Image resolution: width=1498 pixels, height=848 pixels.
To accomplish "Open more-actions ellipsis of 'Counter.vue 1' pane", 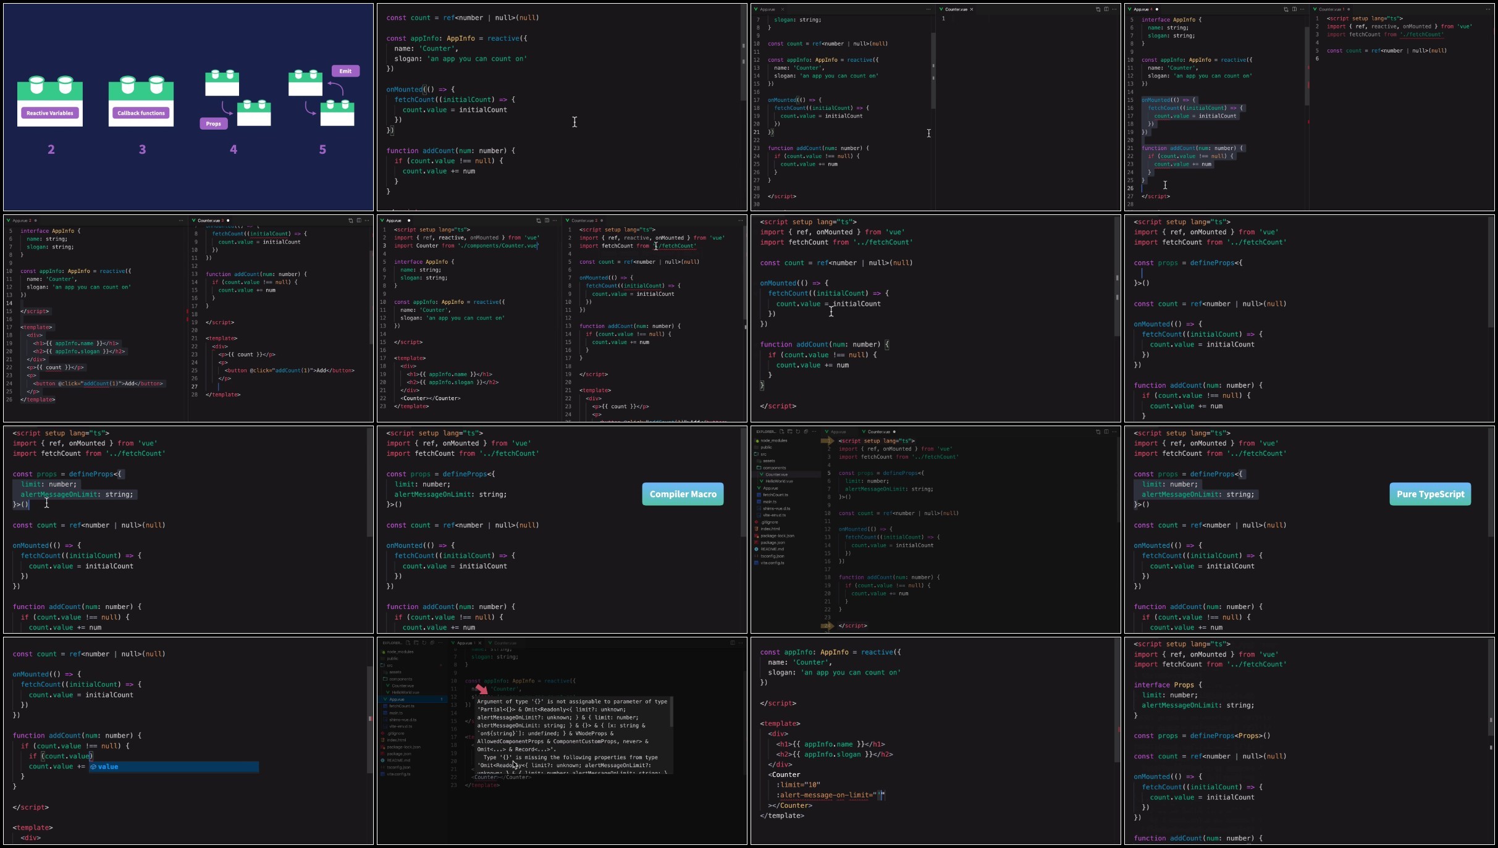I will [1487, 9].
